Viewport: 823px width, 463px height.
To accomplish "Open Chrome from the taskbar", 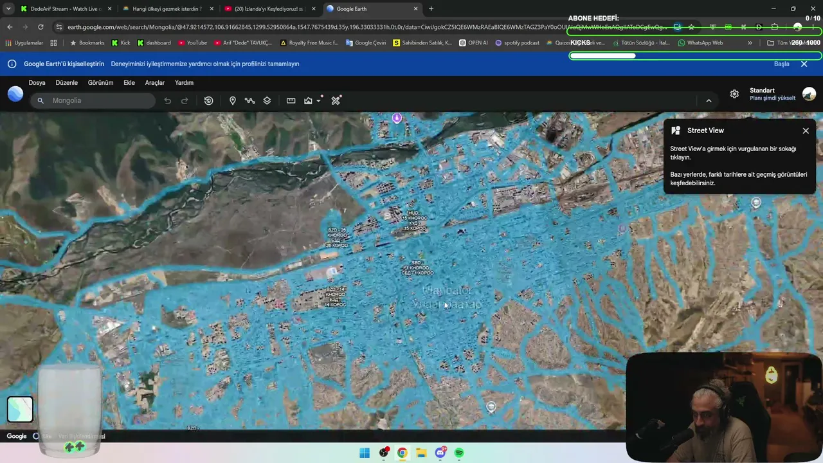I will pos(402,453).
